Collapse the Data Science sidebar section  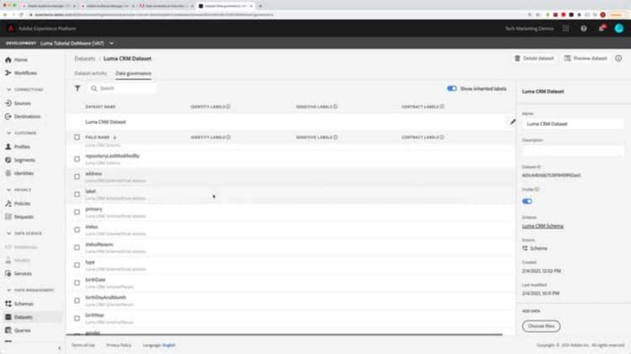(x=9, y=233)
